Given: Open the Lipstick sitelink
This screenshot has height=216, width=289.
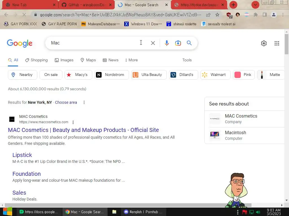Looking at the screenshot, I should click(22, 155).
